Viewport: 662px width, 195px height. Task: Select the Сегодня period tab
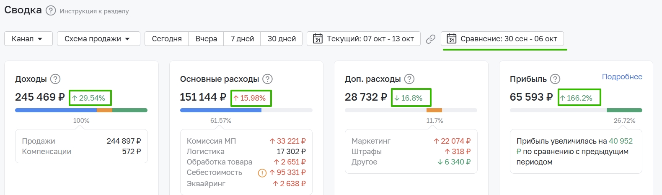(x=166, y=39)
